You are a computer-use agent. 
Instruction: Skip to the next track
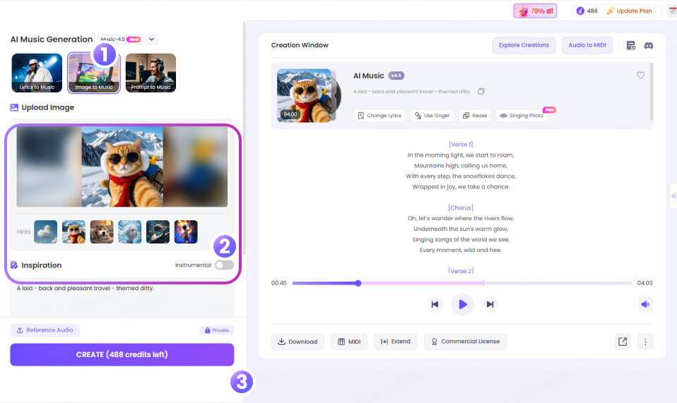pos(489,304)
